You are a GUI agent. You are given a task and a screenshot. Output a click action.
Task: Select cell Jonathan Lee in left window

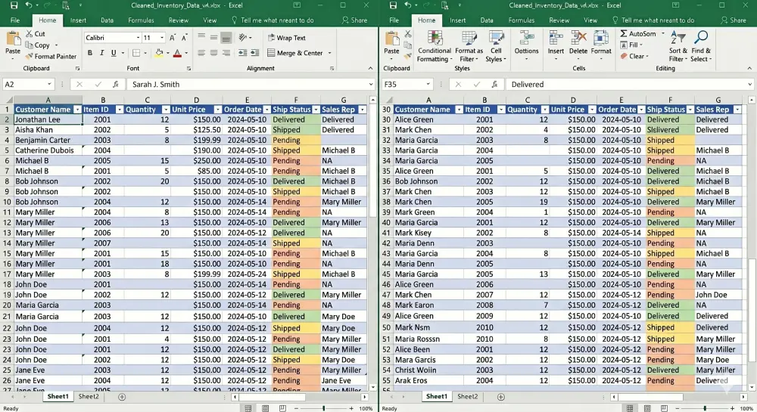click(x=48, y=119)
